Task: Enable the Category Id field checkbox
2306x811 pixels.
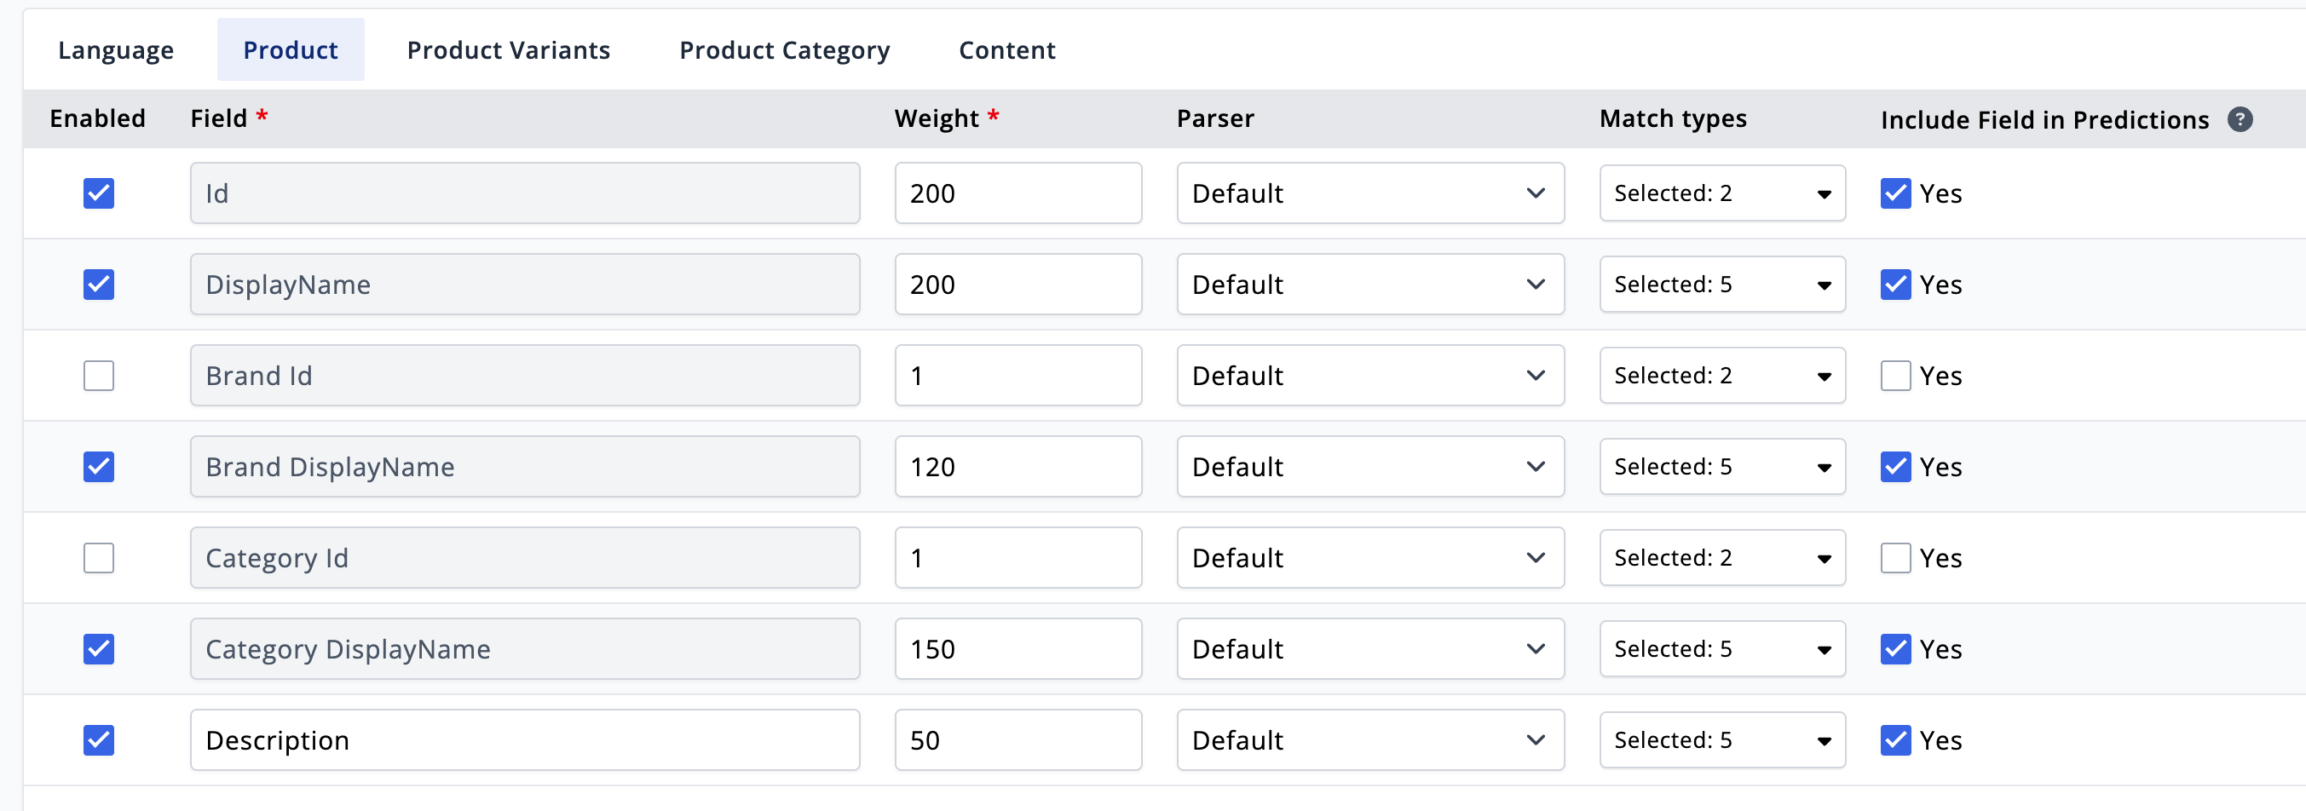Action: coord(99,558)
